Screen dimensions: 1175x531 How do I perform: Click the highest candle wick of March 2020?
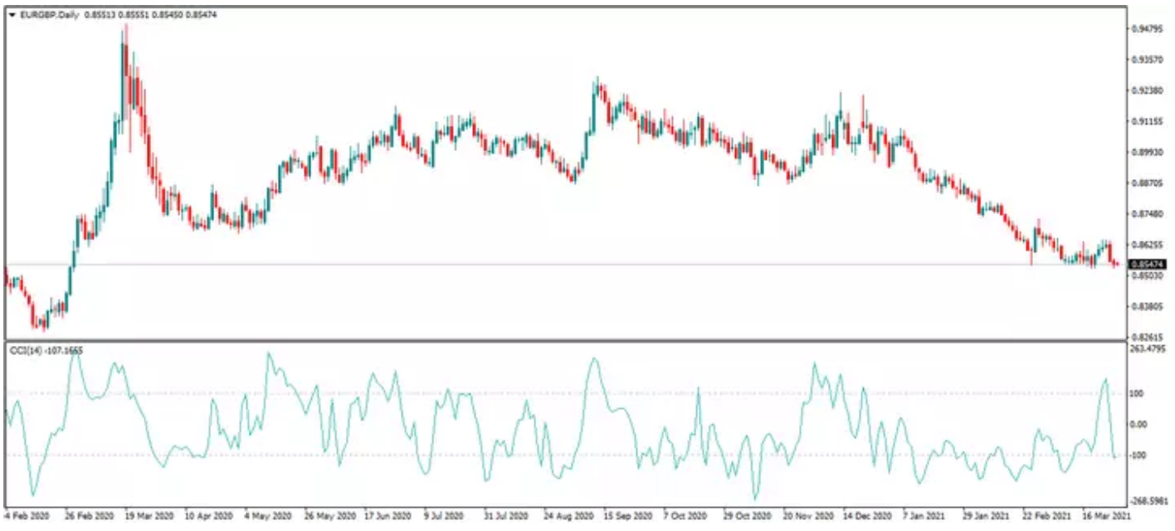point(126,27)
